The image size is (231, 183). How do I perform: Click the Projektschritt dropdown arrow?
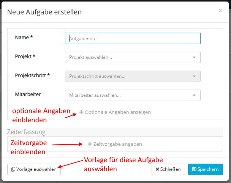194,76
